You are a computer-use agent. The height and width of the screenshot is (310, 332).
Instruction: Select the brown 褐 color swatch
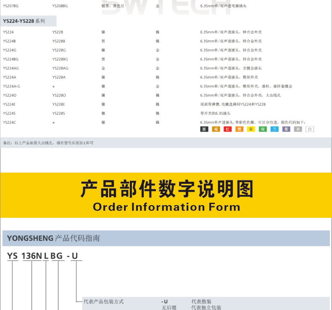[x=216, y=129]
